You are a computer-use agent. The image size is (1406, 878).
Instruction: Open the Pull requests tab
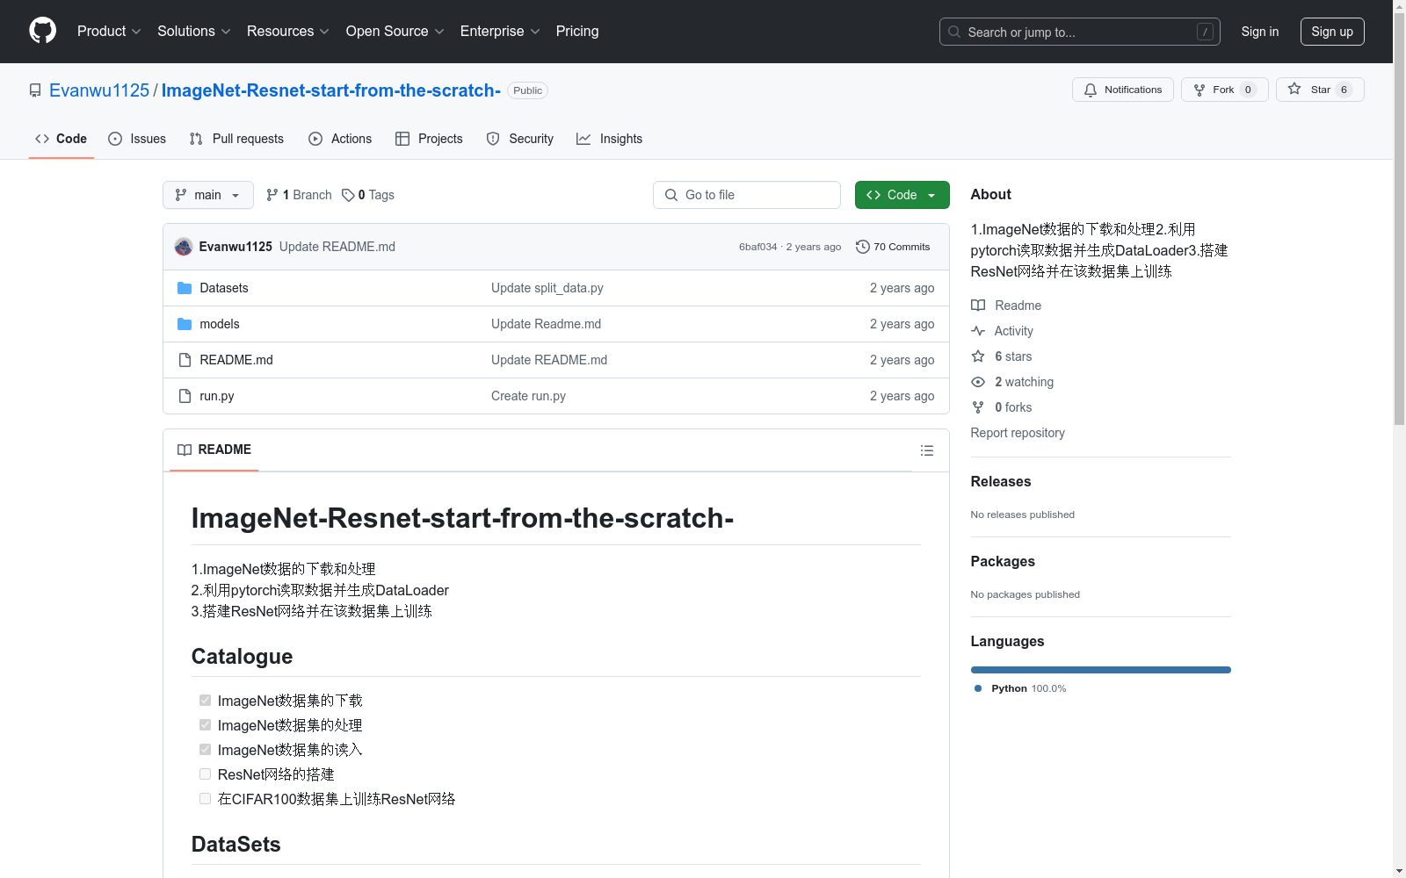[x=236, y=139]
